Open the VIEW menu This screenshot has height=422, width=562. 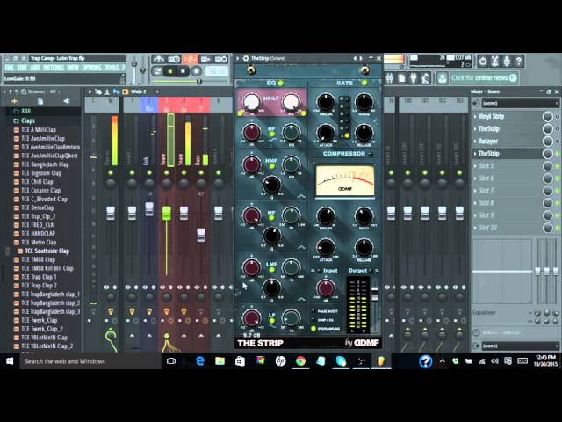[73, 68]
